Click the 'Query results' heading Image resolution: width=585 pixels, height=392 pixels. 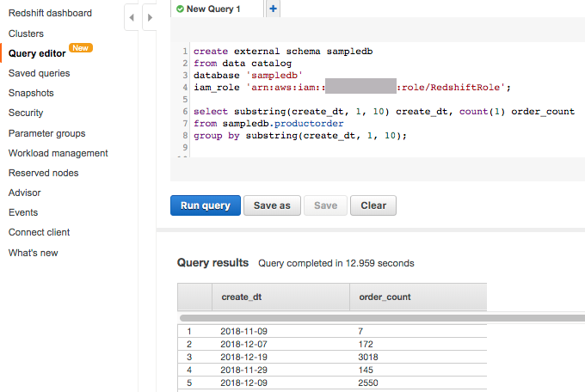coord(212,262)
